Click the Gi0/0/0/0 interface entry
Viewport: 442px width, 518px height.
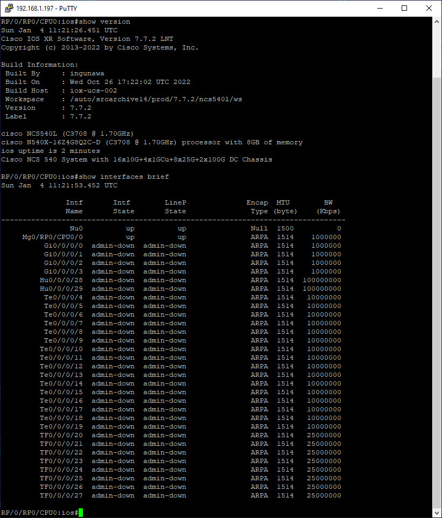click(x=63, y=246)
